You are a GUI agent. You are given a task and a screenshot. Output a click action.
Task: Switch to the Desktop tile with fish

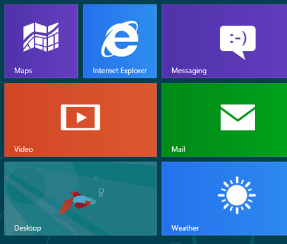tap(80, 199)
